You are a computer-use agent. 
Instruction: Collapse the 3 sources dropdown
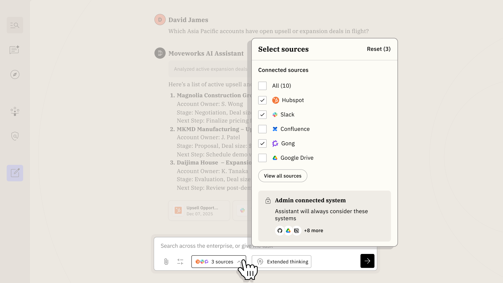[x=218, y=262]
